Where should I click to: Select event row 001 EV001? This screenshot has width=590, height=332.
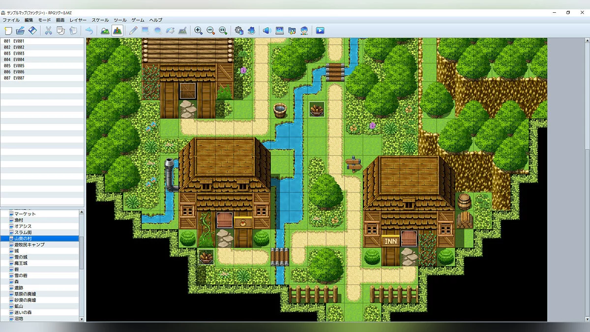tap(42, 41)
